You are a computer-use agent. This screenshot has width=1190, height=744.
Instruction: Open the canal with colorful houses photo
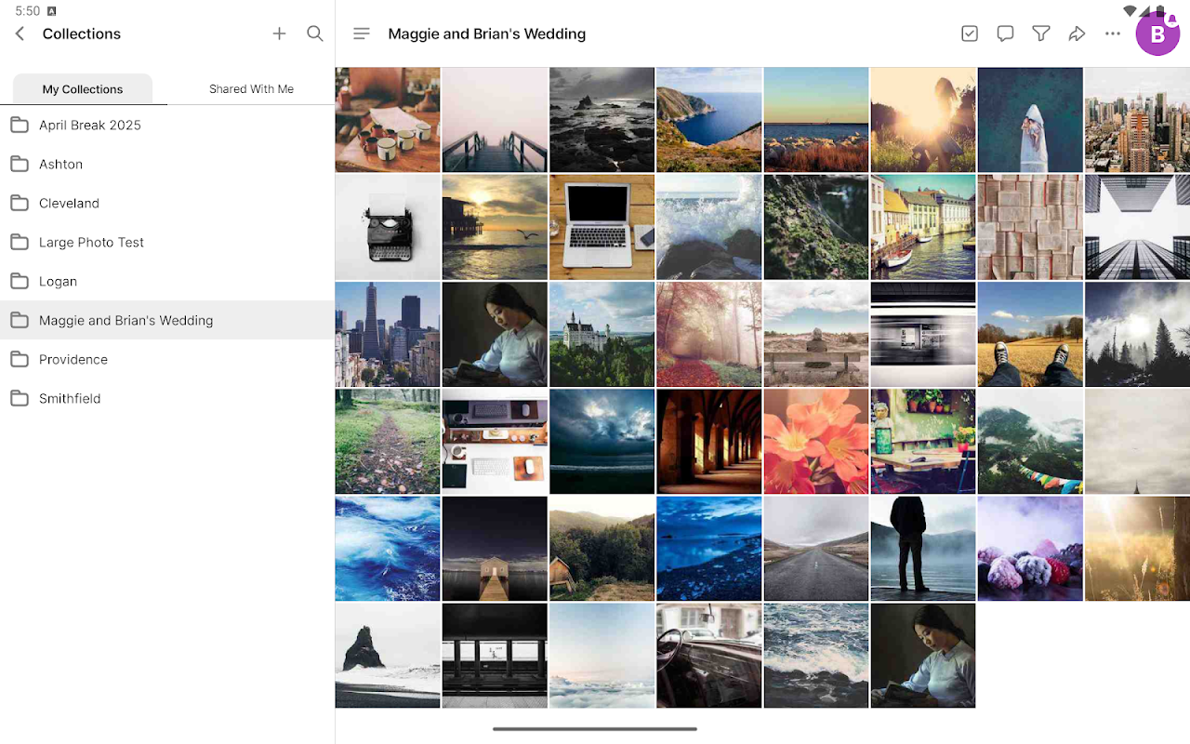tap(923, 227)
